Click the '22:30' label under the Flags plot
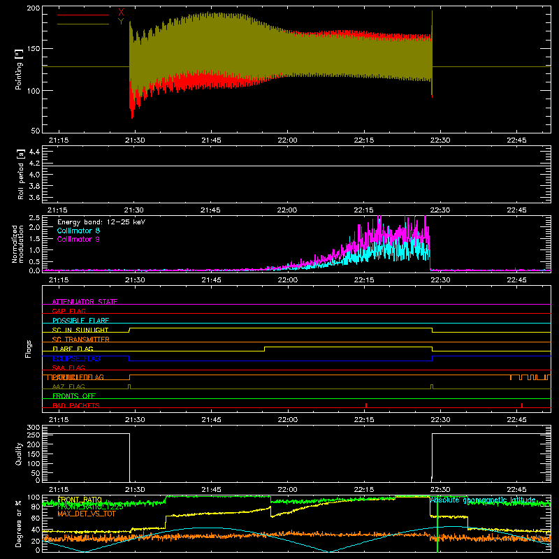 [440, 420]
